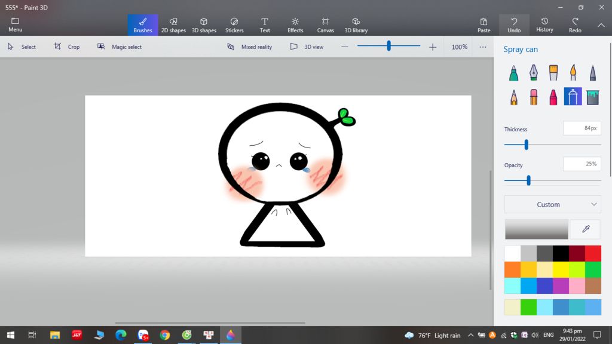Choose the orange color swatch

coord(512,269)
